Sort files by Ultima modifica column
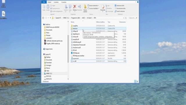 [x=100, y=22]
